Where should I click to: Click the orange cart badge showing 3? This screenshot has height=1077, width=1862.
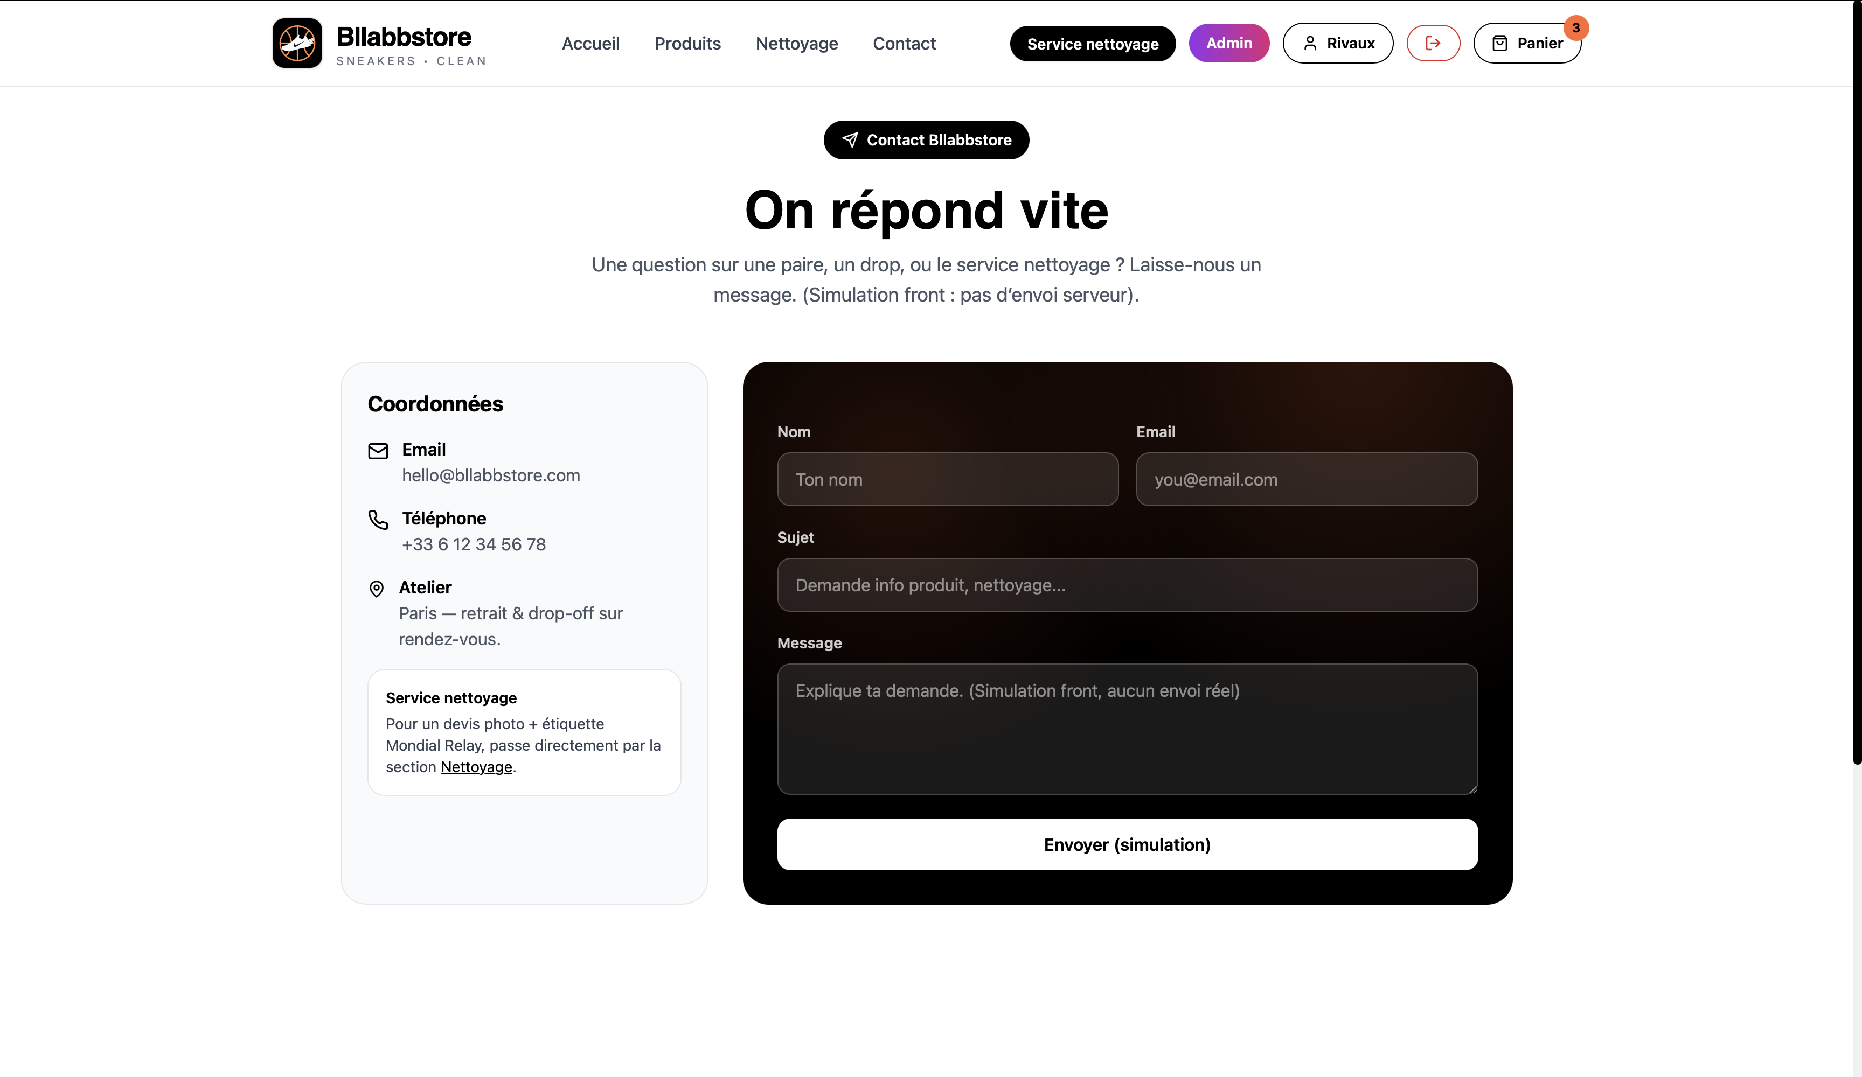pos(1577,28)
